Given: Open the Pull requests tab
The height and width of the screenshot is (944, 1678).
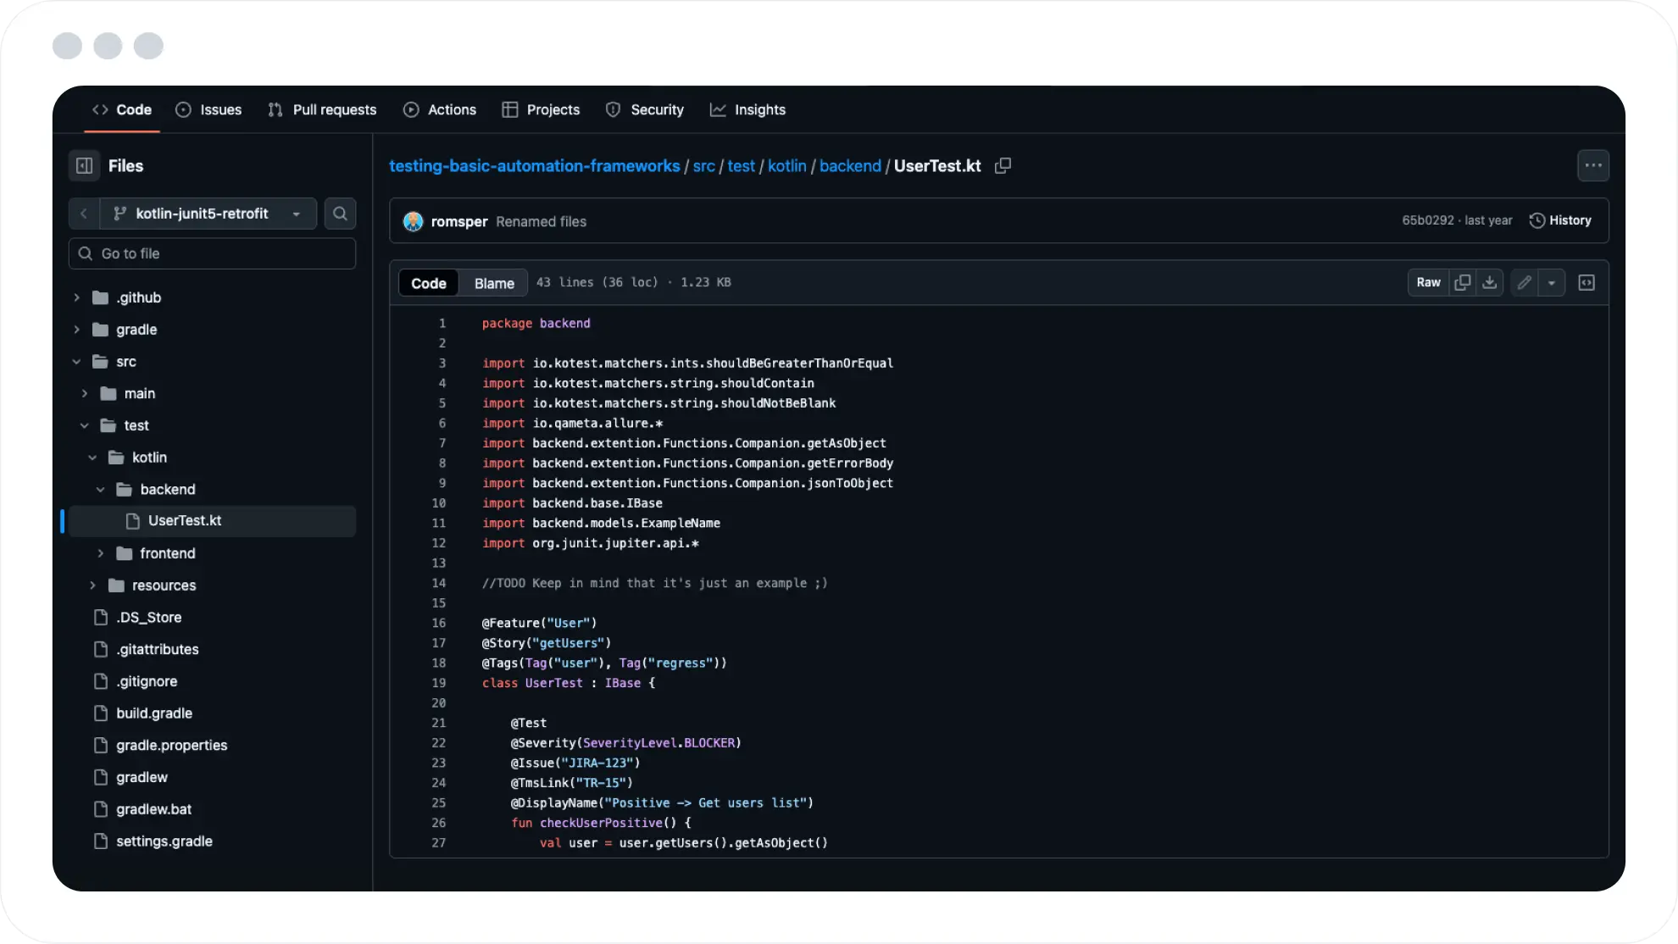Looking at the screenshot, I should 322,110.
